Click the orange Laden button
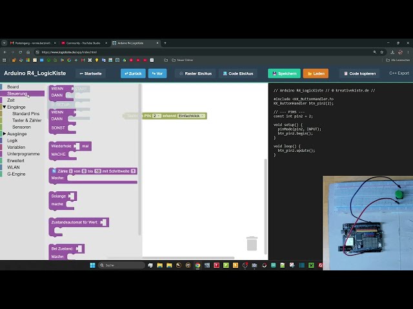Screen dimensions: 413x309 point(316,73)
